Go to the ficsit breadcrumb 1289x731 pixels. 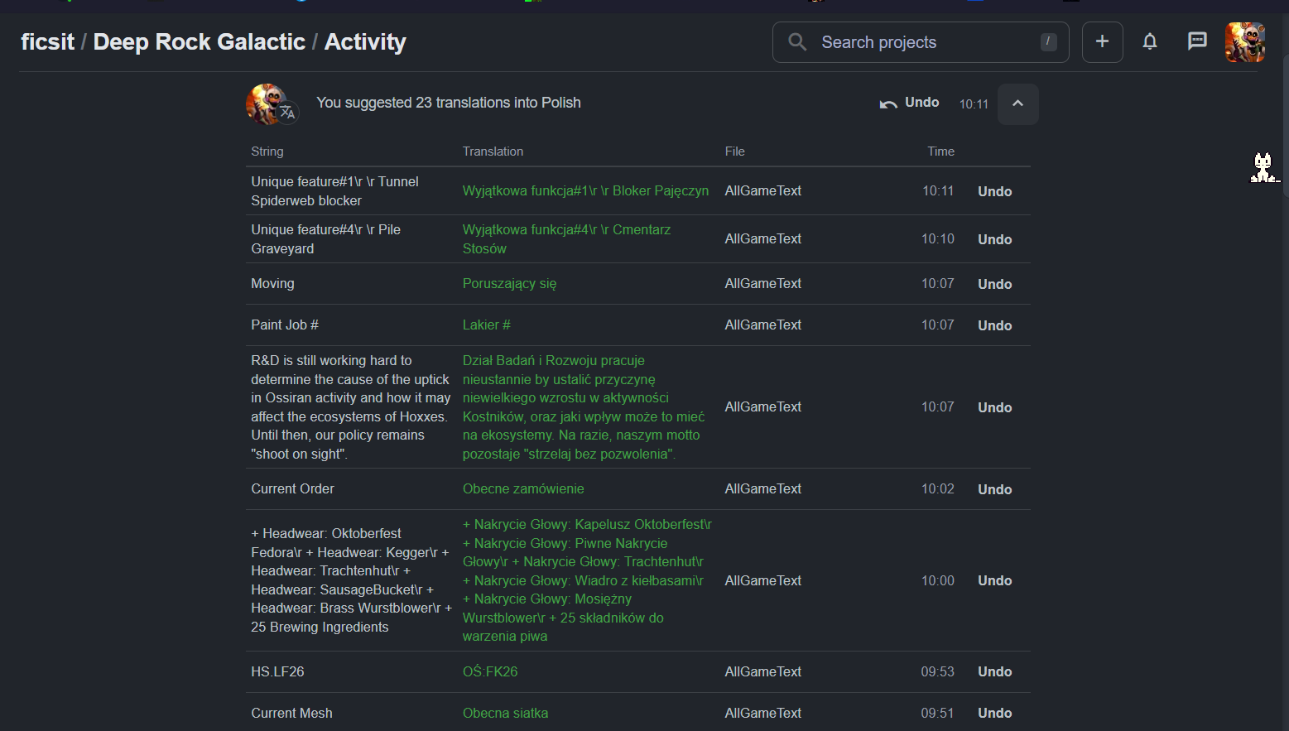47,42
